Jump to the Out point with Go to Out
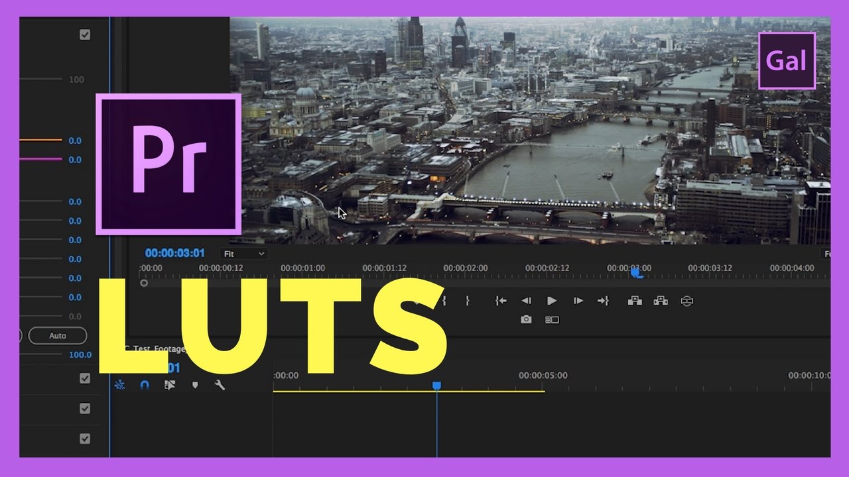Image resolution: width=849 pixels, height=477 pixels. coord(603,301)
